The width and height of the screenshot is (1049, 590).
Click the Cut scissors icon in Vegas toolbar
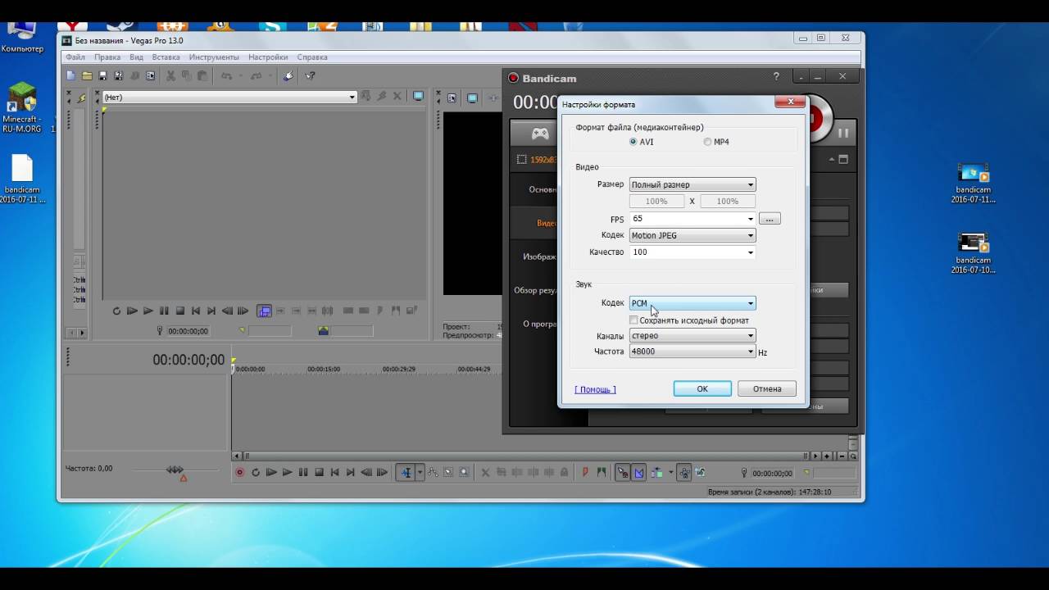click(x=170, y=75)
